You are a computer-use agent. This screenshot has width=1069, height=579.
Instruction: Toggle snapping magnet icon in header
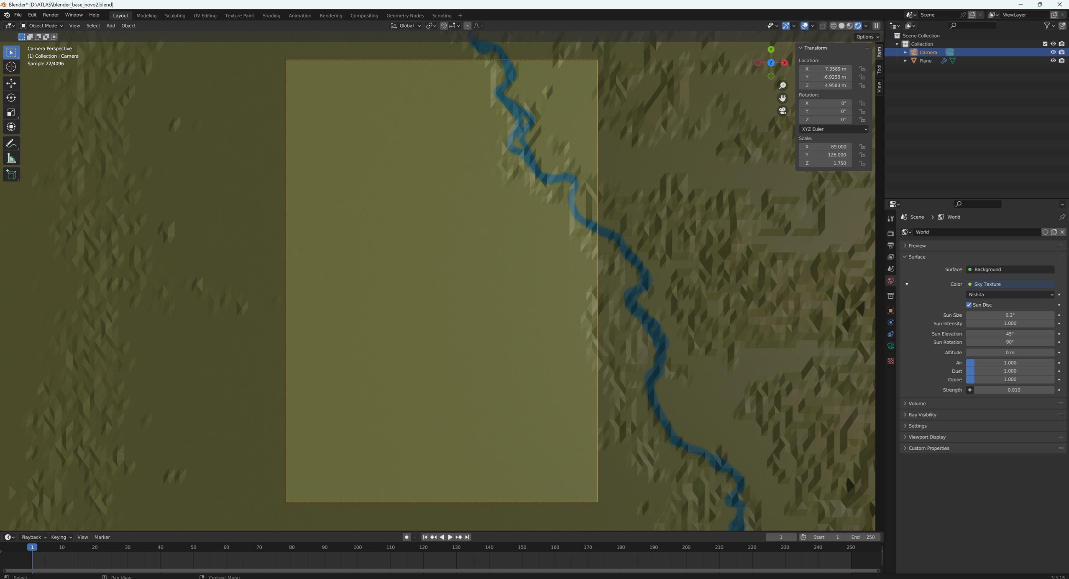pos(444,26)
